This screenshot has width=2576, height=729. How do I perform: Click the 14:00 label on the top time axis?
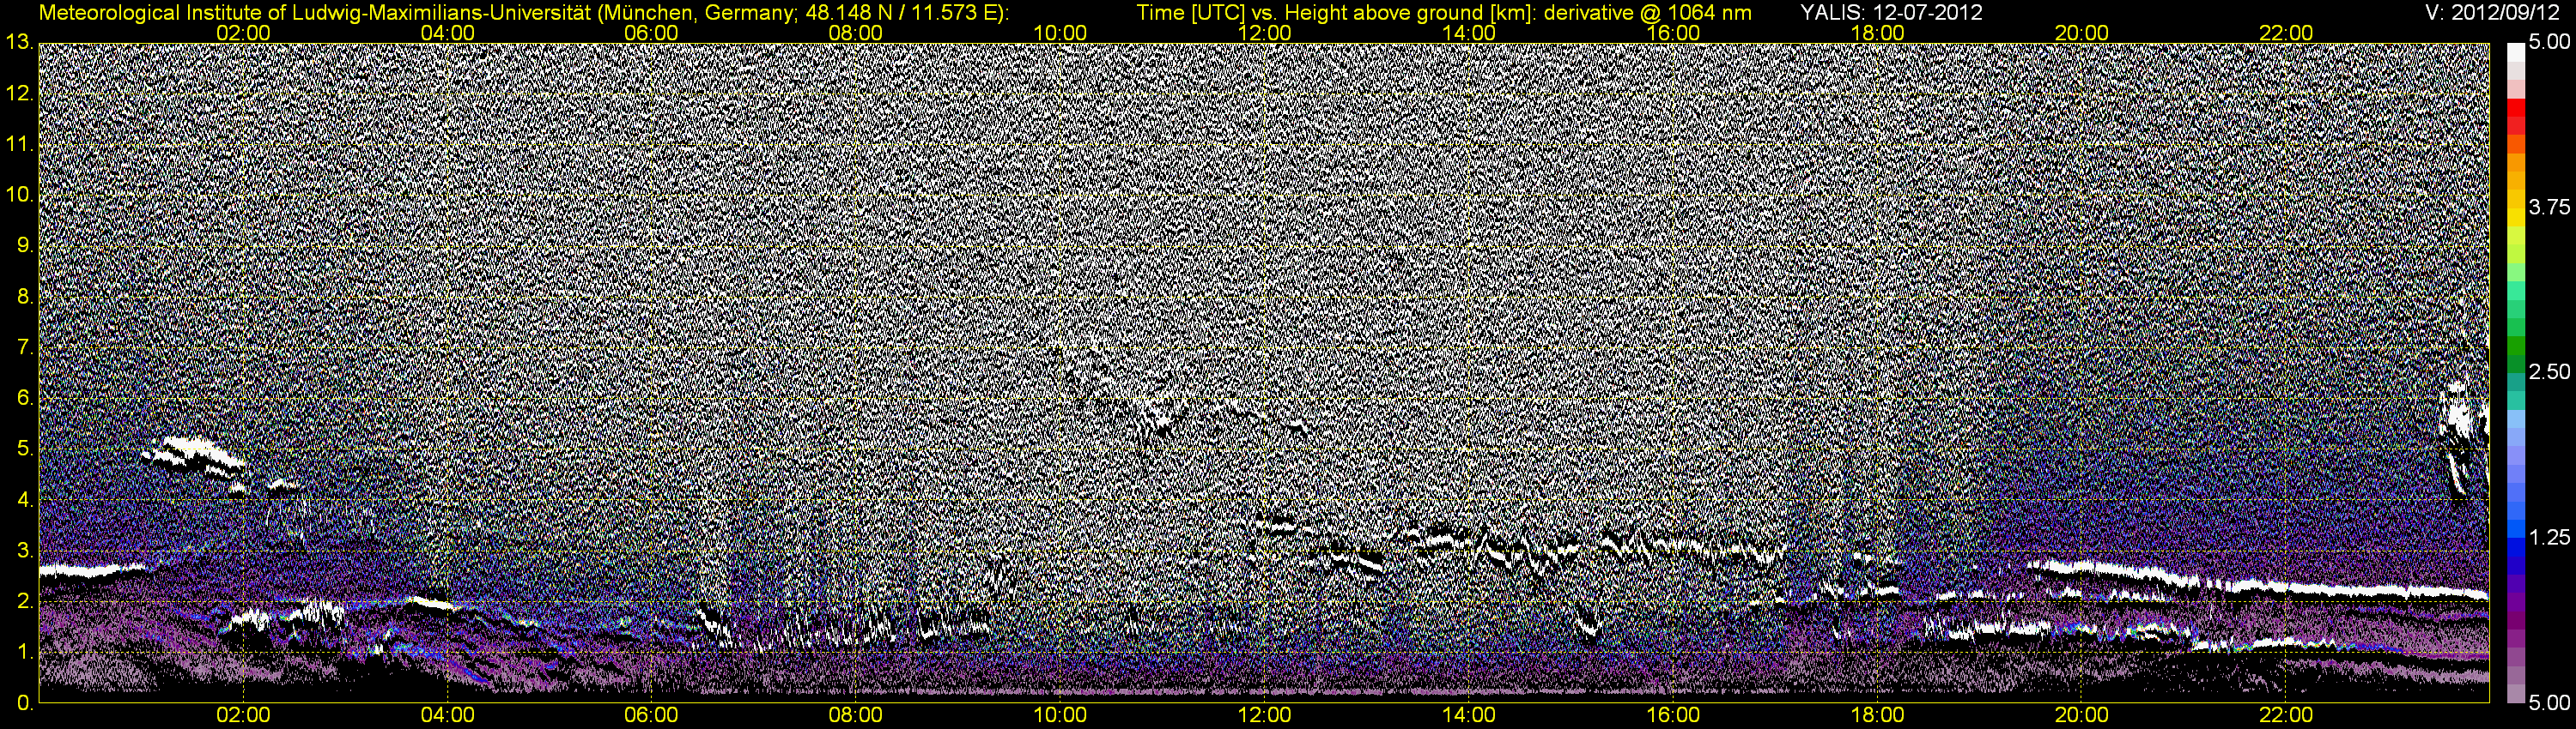1468,33
